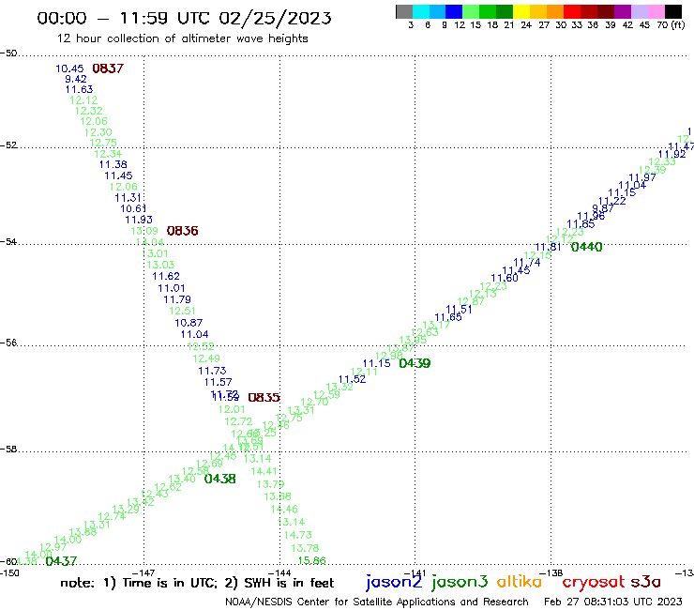
Task: Click the wave height value 13.03
Action: pos(160,265)
